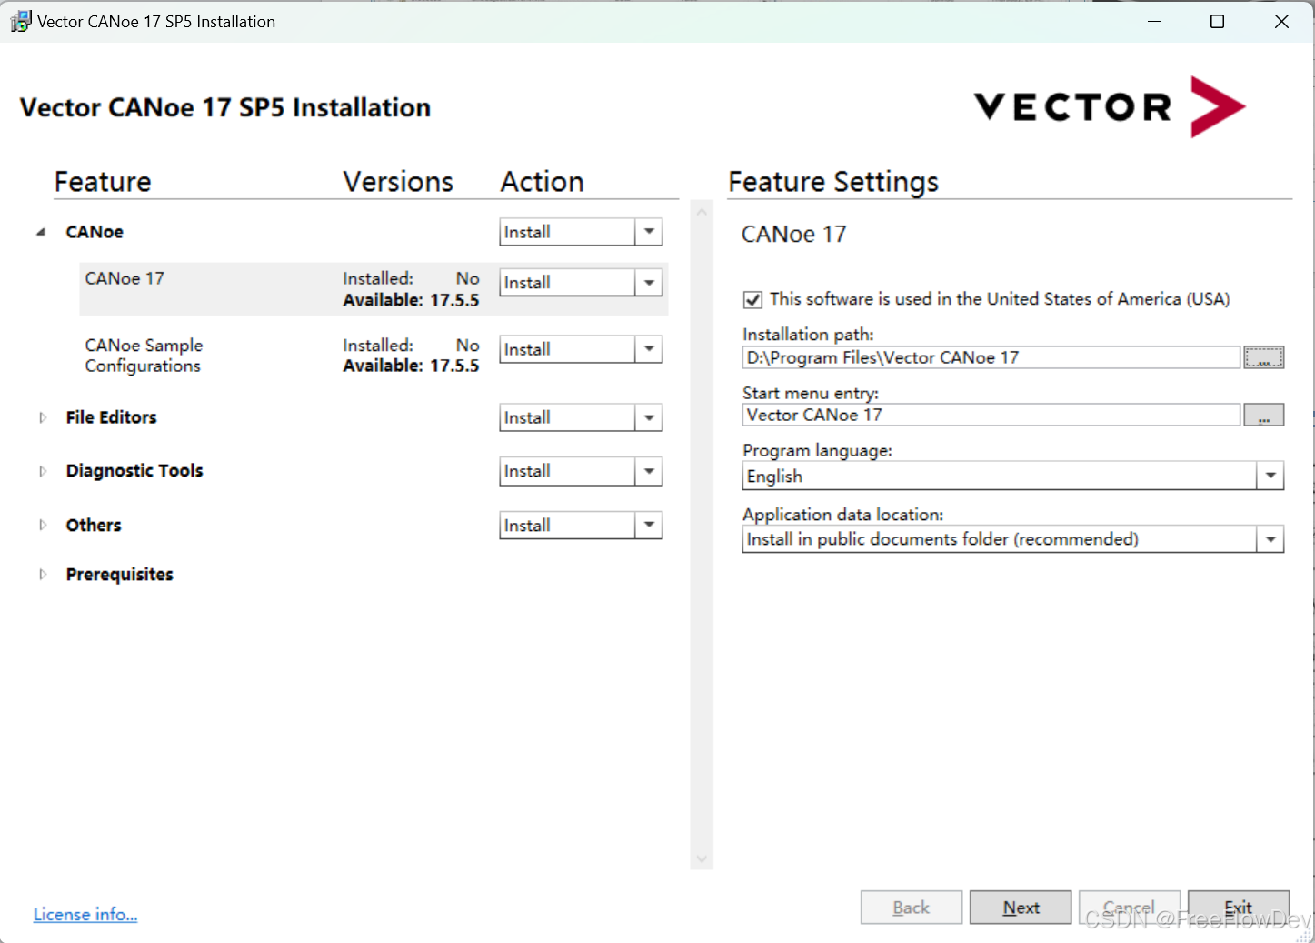Open the Program language dropdown
Screen dimensions: 1315x943
tap(1270, 476)
